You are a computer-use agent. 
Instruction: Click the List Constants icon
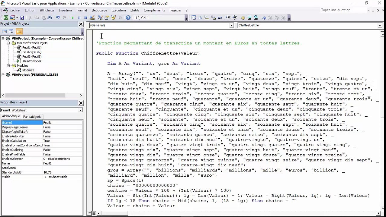tap(200, 18)
